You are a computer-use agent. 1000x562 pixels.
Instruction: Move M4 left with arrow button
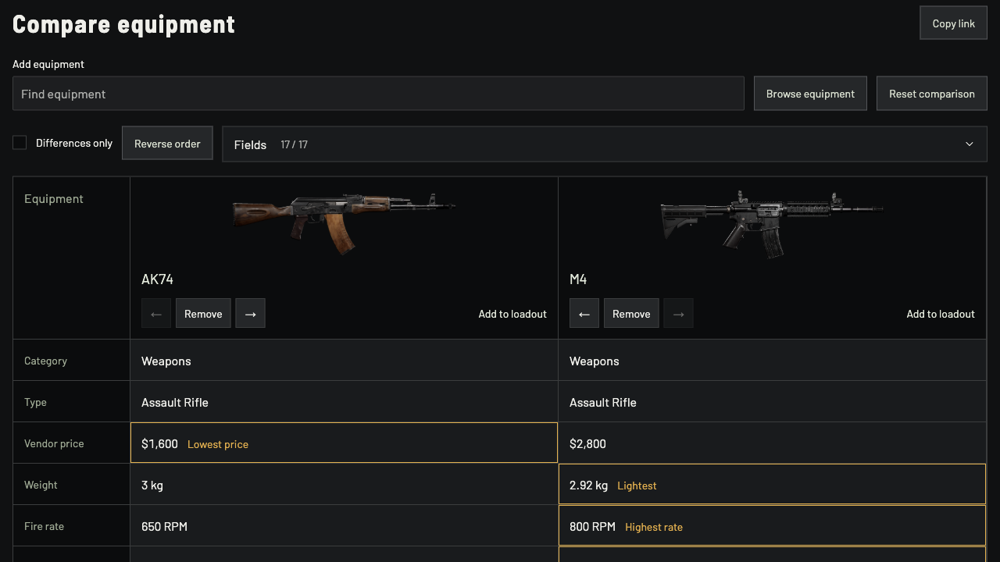[x=584, y=314]
